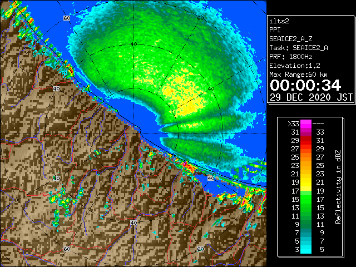
Task: Click the 40 km label southwest over land
Action: 56,178
